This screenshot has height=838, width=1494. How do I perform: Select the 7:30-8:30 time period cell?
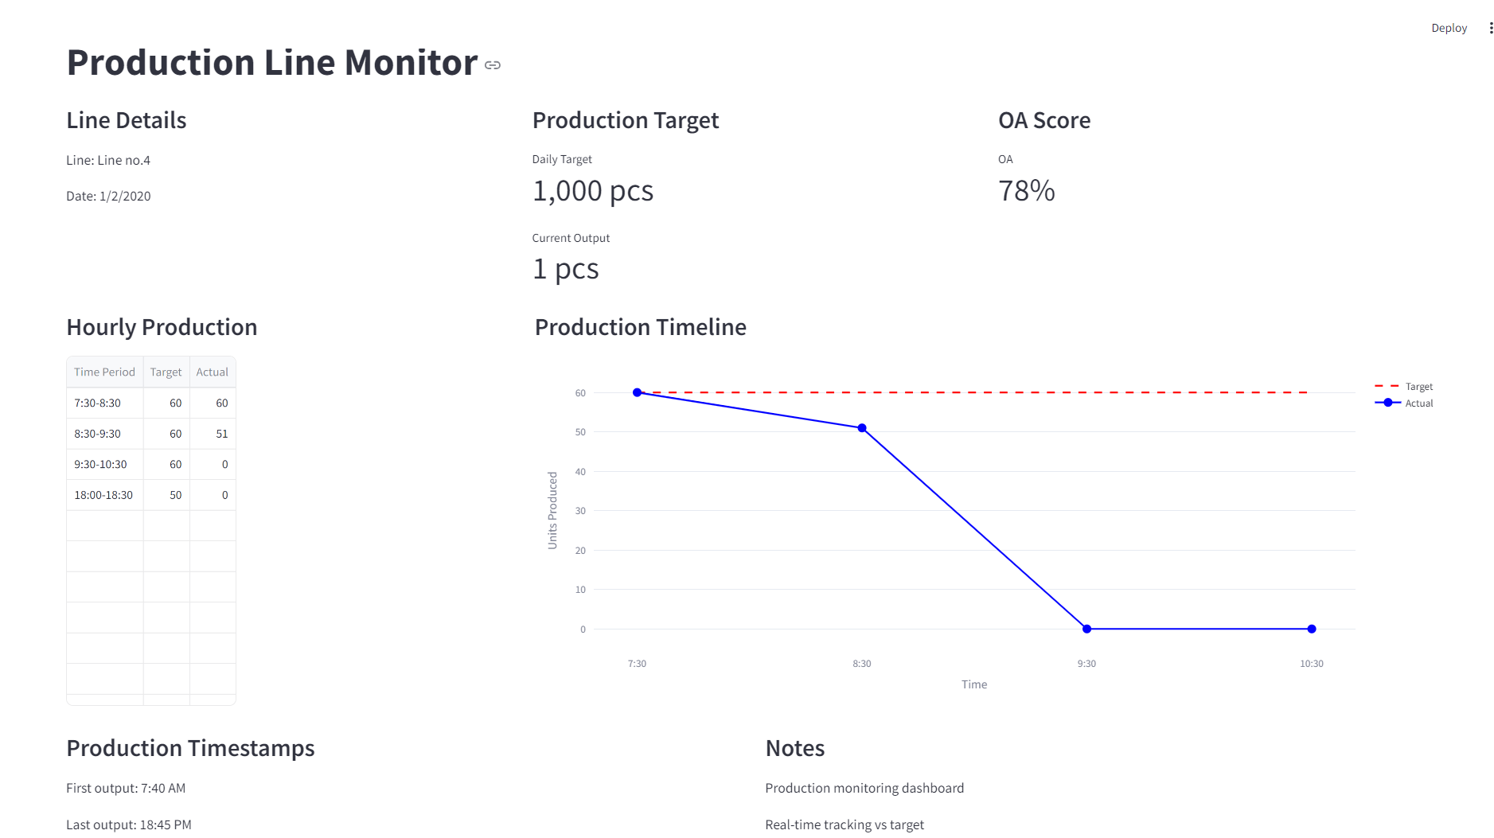click(x=104, y=403)
